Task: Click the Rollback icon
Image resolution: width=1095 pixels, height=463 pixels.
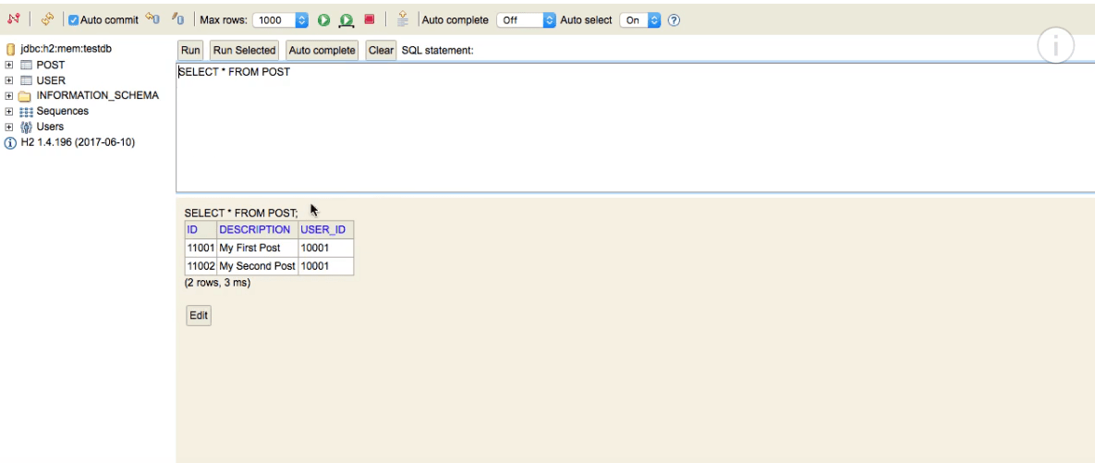Action: (152, 19)
